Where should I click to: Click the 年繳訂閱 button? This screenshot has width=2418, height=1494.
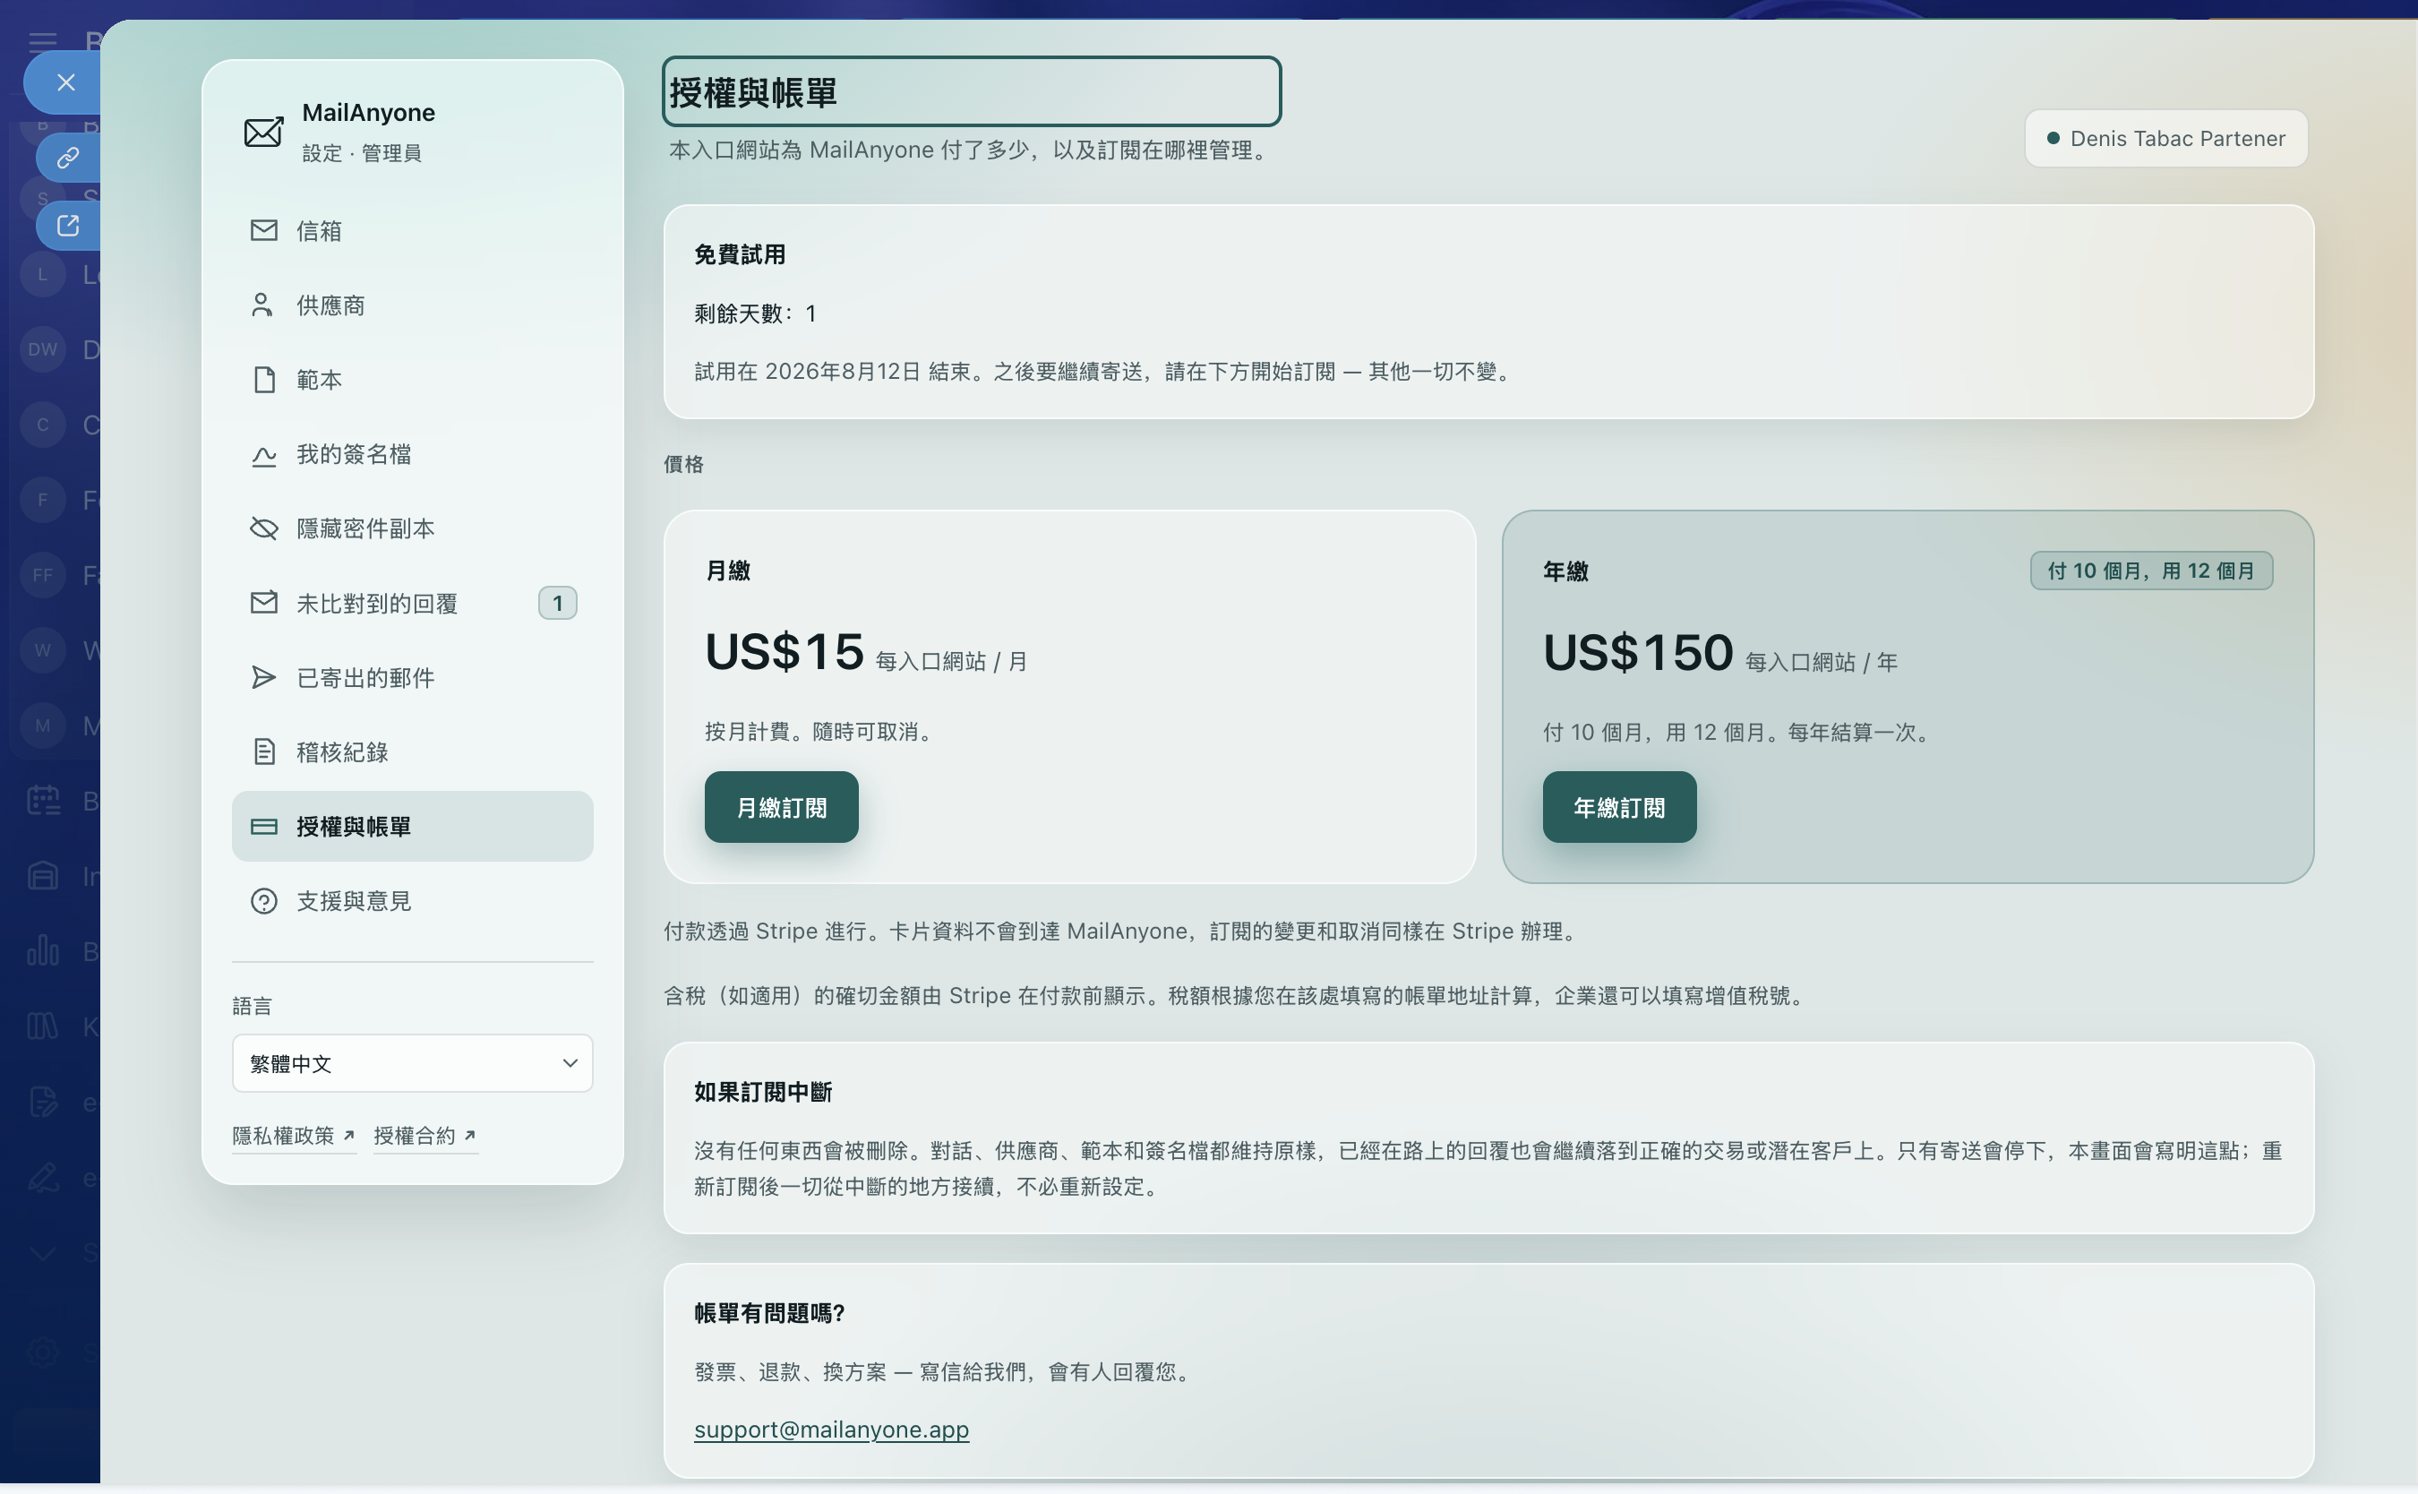[x=1619, y=807]
